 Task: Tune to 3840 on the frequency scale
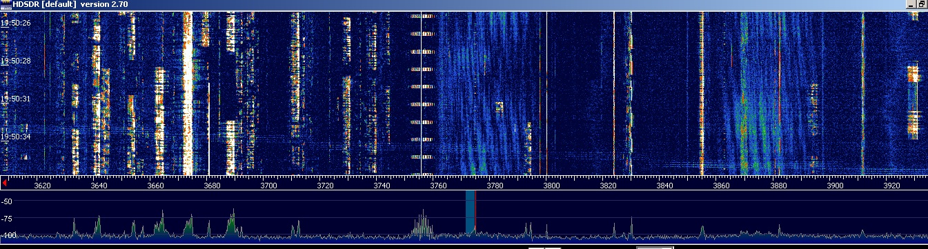coord(664,186)
